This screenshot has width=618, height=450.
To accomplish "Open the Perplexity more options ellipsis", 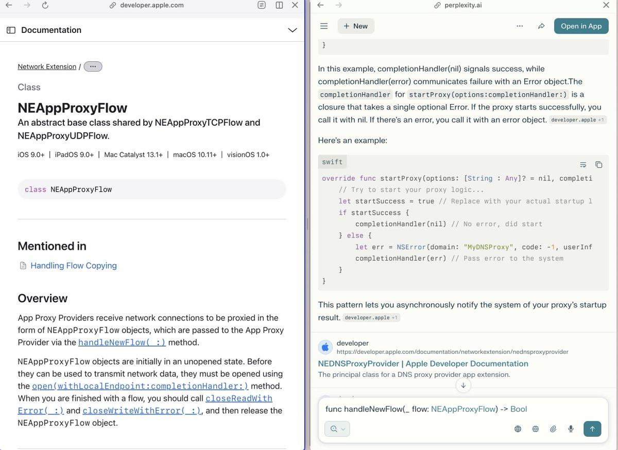I will point(520,26).
